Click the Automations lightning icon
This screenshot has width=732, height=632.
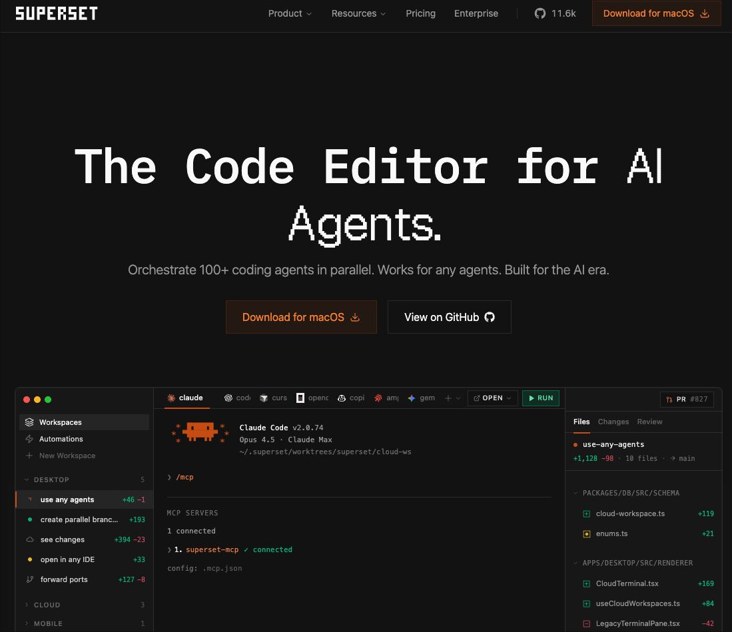pos(29,439)
